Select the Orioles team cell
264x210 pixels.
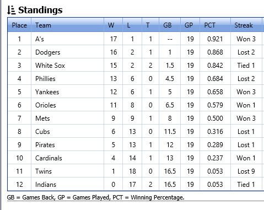(x=68, y=105)
